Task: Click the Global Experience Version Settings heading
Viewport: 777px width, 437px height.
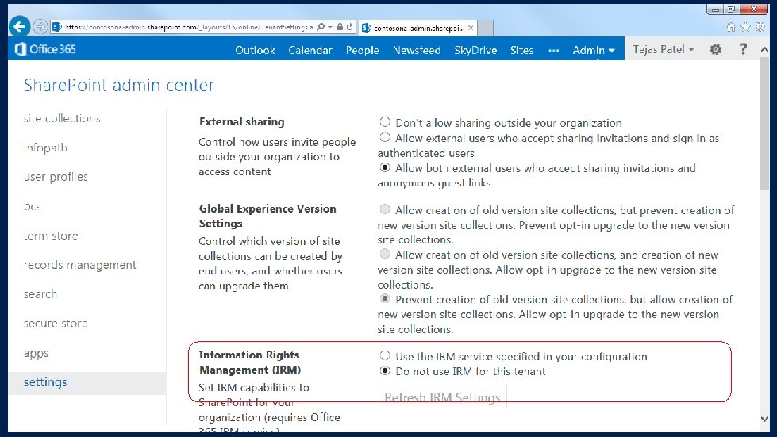Action: click(x=267, y=216)
